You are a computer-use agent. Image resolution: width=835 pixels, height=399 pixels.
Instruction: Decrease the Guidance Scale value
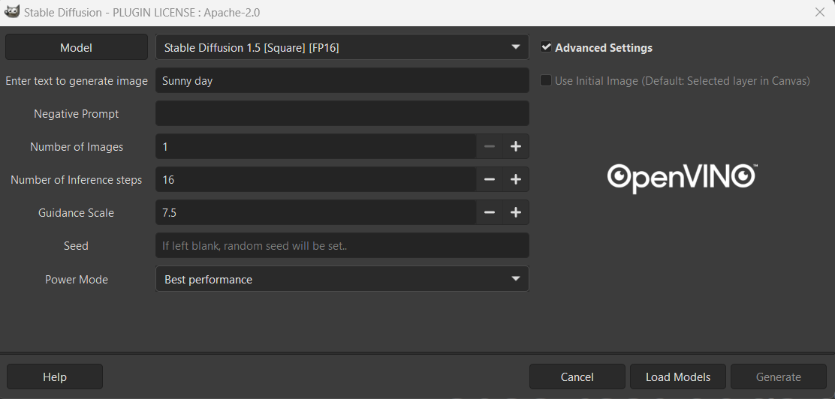tap(490, 213)
